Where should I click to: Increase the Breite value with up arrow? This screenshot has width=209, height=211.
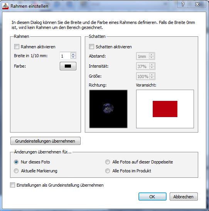click(x=73, y=54)
